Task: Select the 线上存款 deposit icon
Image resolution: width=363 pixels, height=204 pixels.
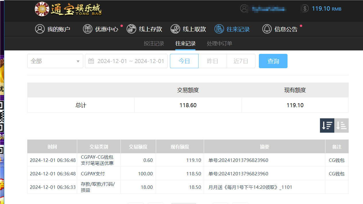Action: [x=131, y=29]
